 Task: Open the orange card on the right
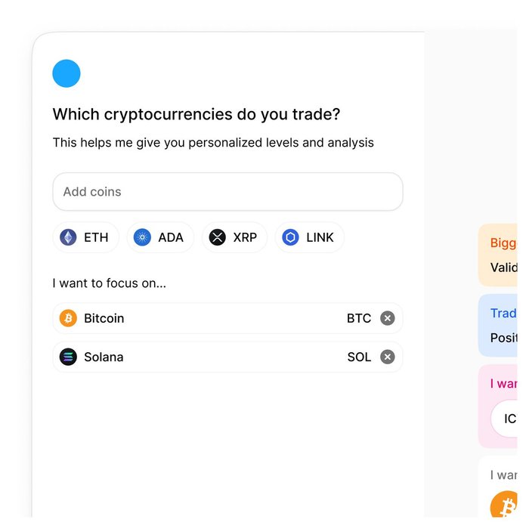click(499, 255)
